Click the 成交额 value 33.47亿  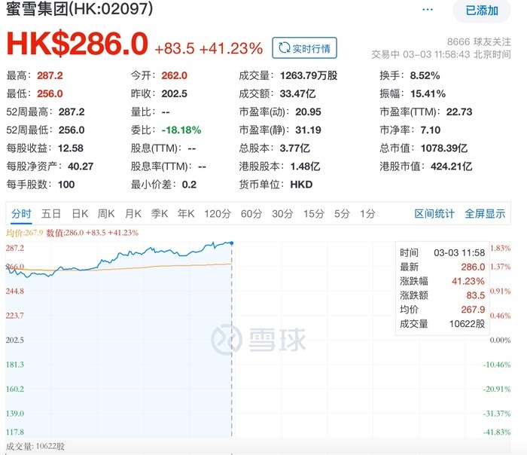tap(297, 94)
